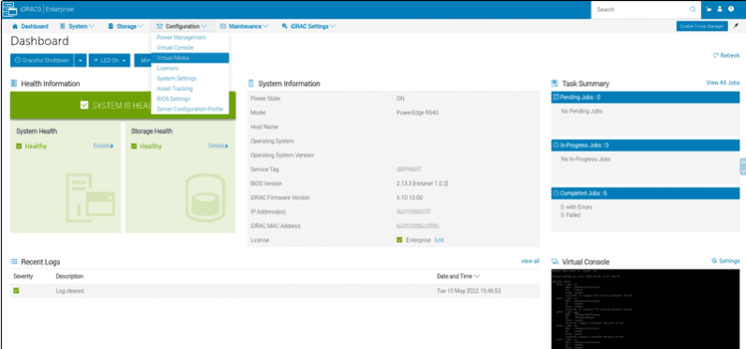Open Storage Health Details link

(218, 145)
